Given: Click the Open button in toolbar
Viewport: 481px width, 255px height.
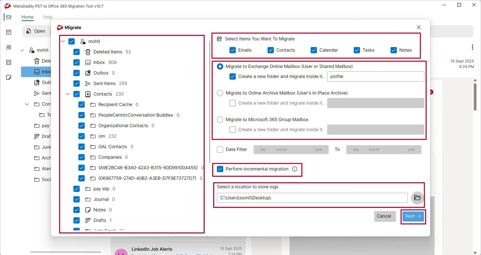Looking at the screenshot, I should click(x=36, y=31).
